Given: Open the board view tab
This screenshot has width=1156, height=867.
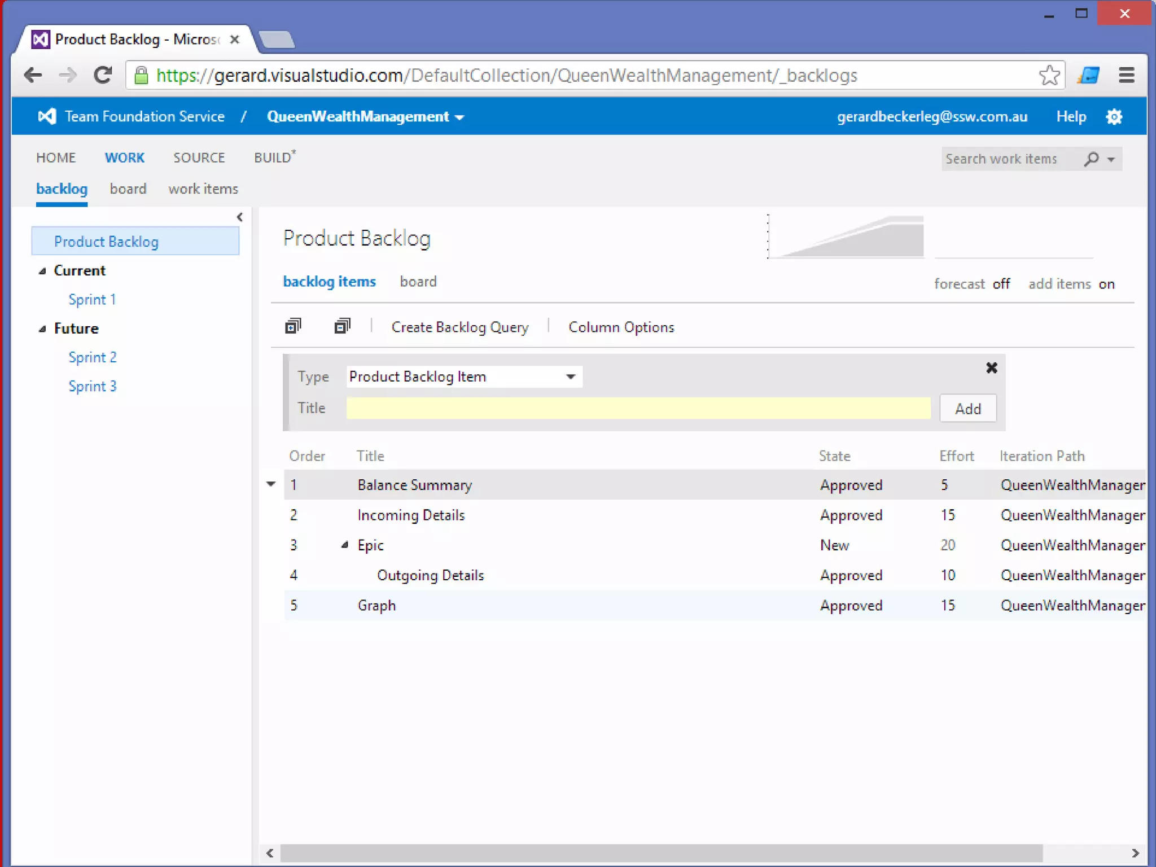Looking at the screenshot, I should 418,282.
